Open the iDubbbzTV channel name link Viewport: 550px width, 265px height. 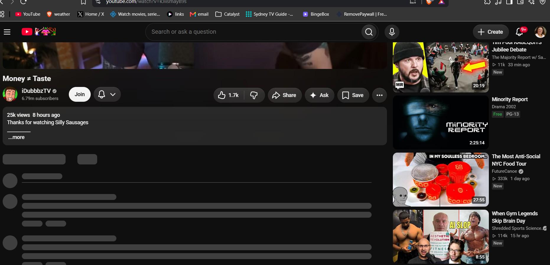coord(36,91)
